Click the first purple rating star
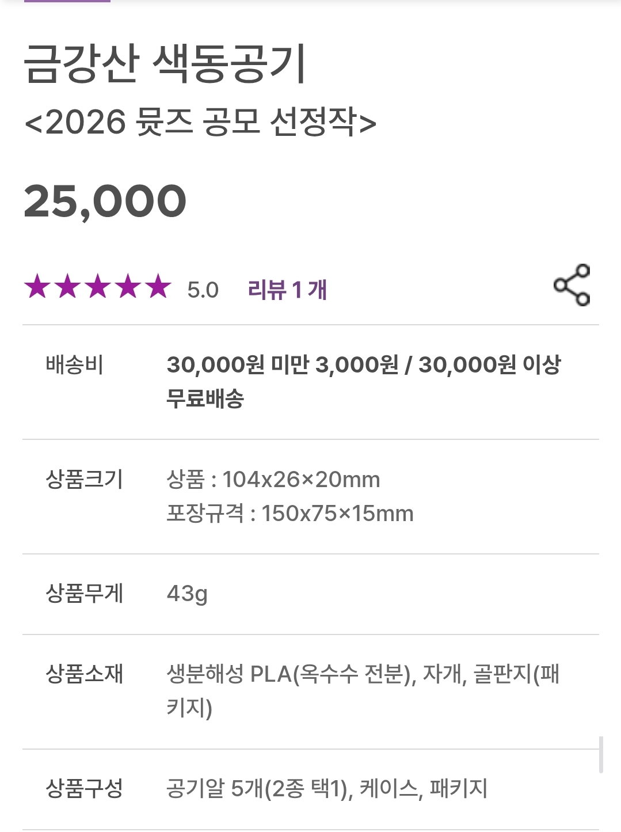621x832 pixels. click(x=37, y=287)
